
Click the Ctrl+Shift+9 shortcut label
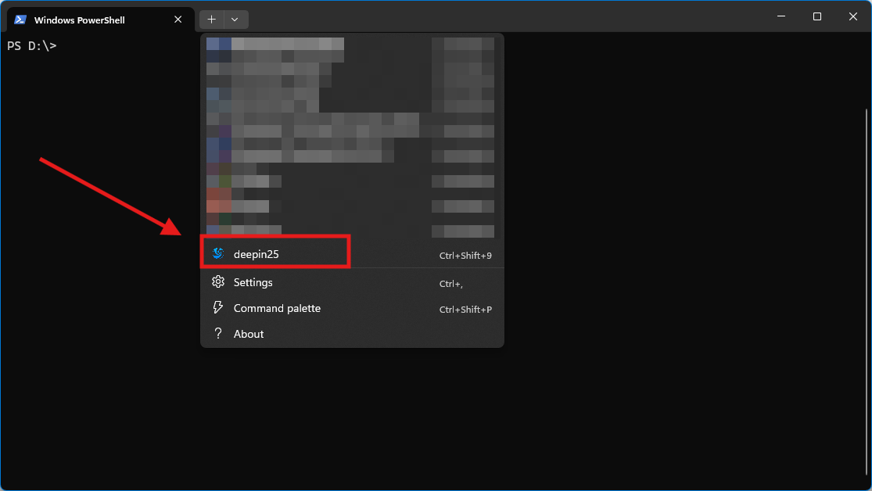coord(465,256)
